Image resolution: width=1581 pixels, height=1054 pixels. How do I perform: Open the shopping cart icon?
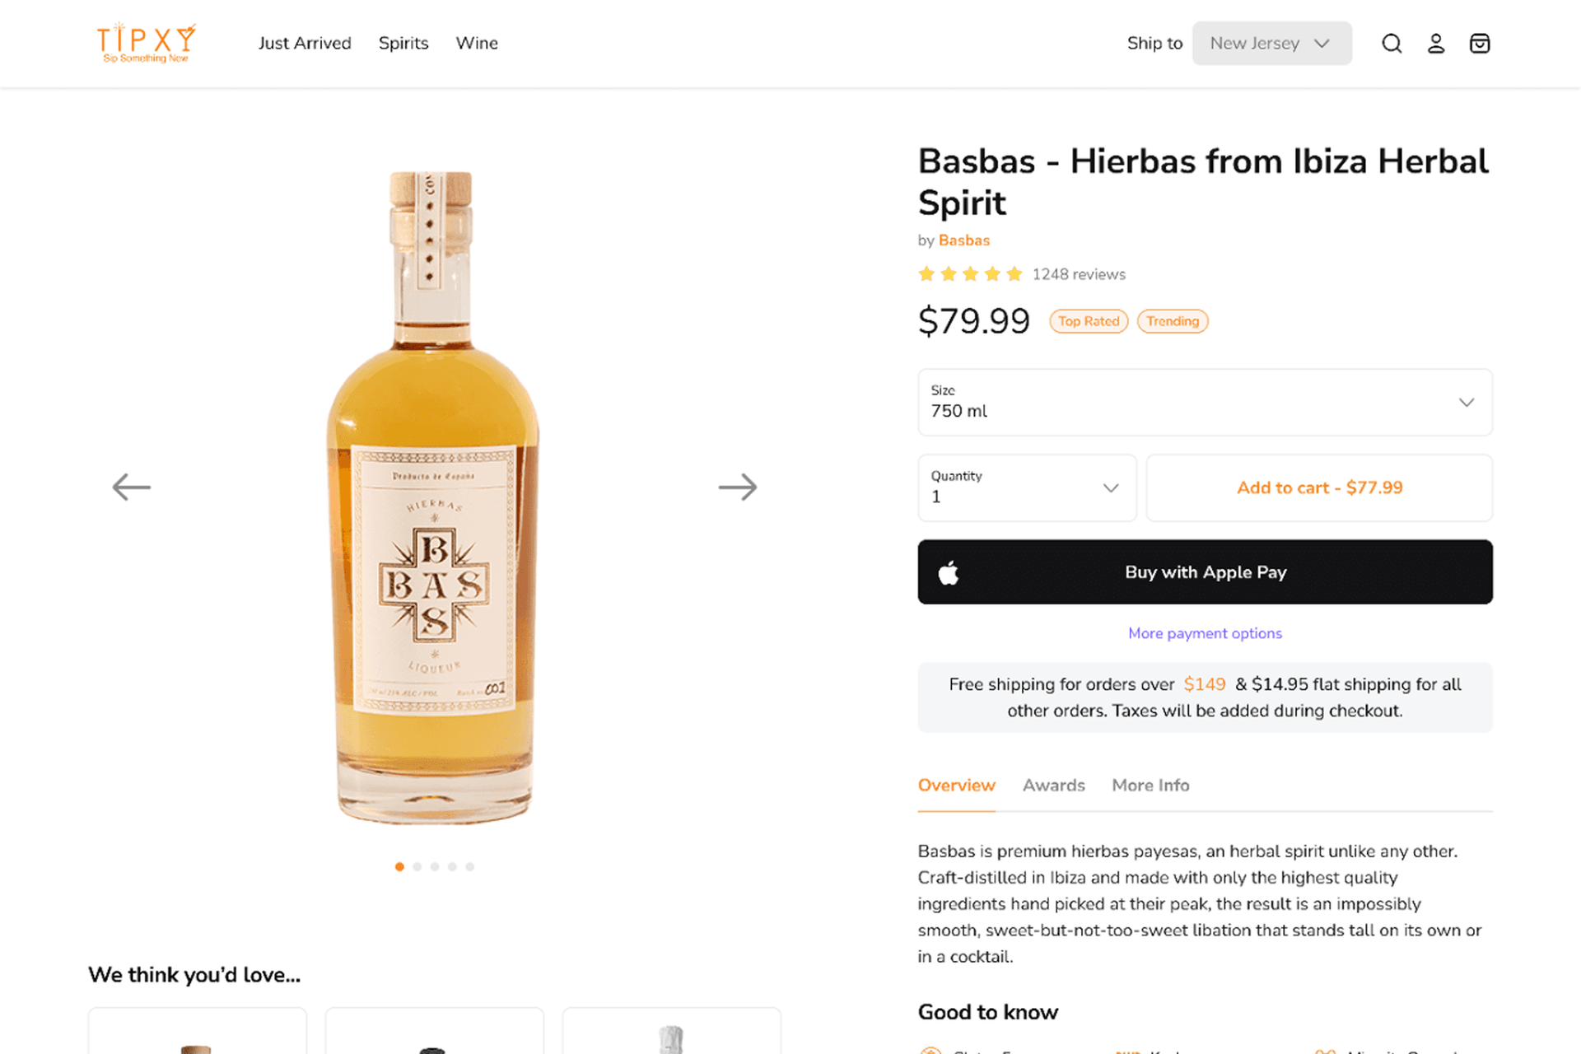click(x=1480, y=44)
